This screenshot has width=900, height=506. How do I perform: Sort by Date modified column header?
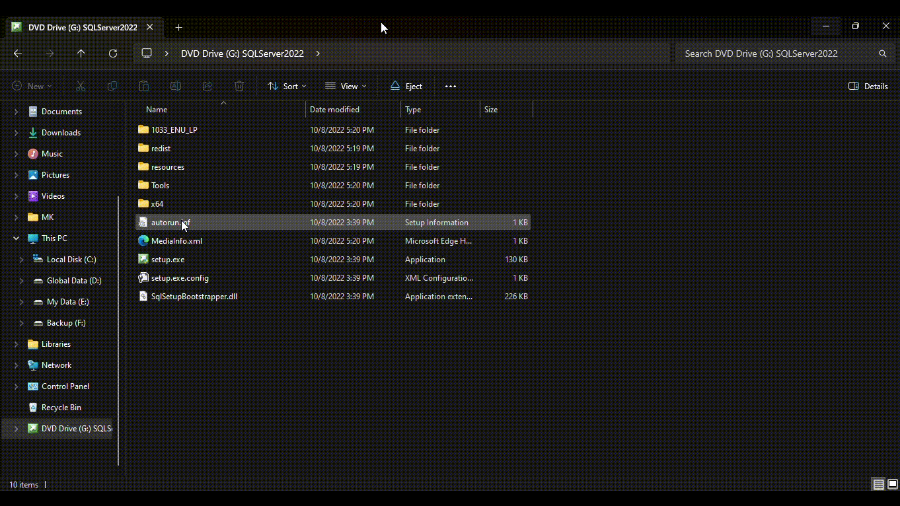coord(354,110)
